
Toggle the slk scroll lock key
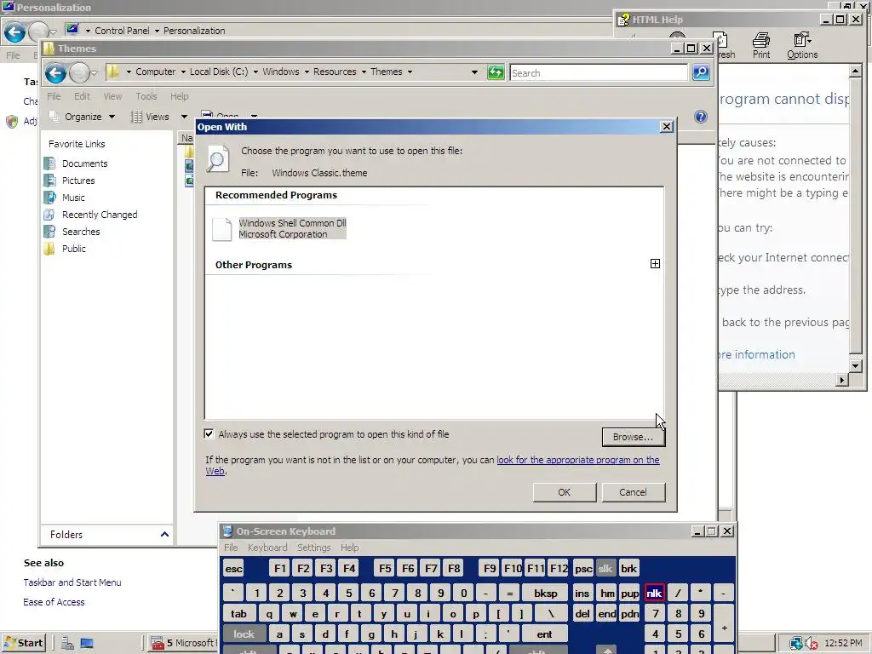click(605, 568)
